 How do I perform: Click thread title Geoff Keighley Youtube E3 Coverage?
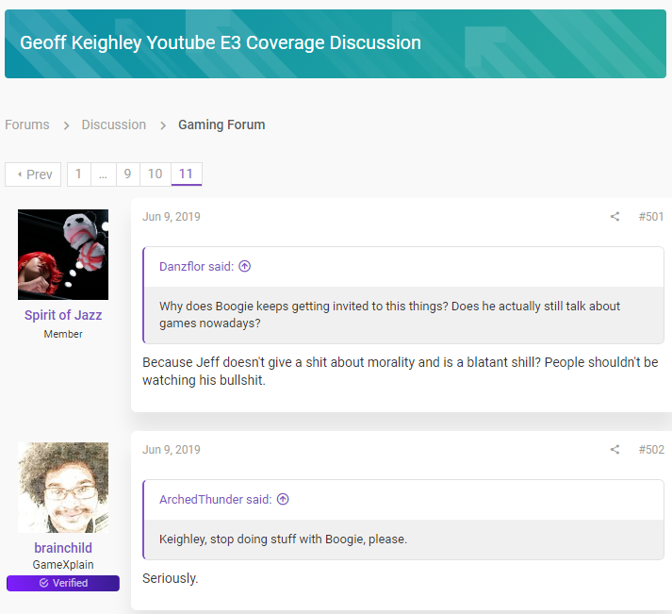(221, 42)
